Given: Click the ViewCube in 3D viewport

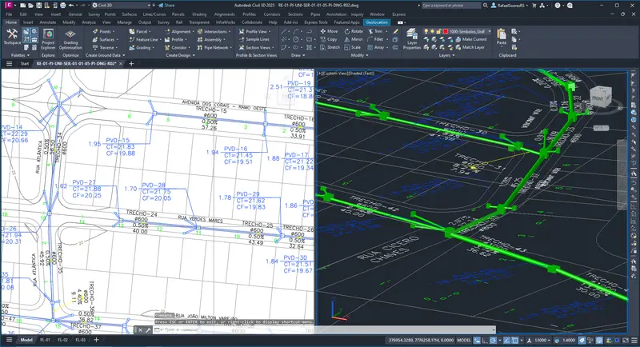Looking at the screenshot, I should pos(602,97).
